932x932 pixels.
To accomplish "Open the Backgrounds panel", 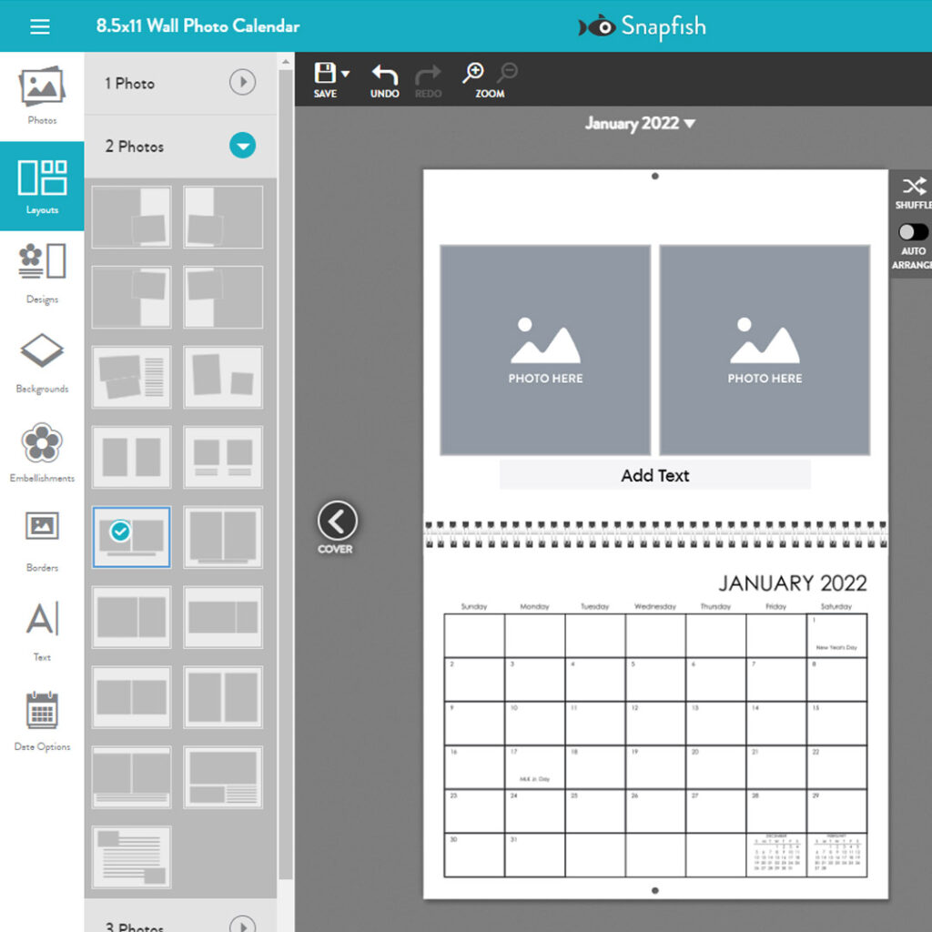I will pos(42,361).
